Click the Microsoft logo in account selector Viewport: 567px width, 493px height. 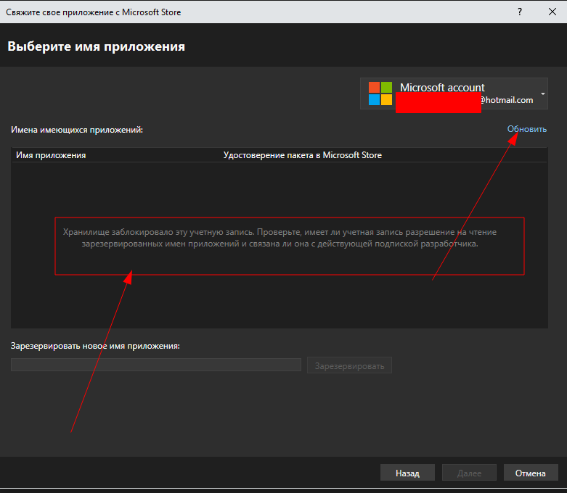[x=380, y=94]
